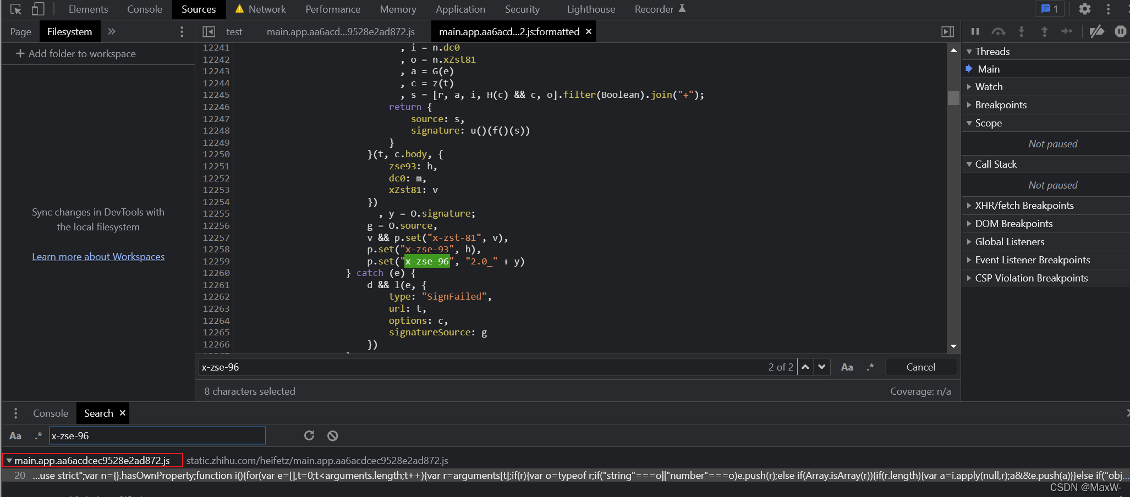Add folder to workspace
The image size is (1130, 497).
[x=76, y=54]
